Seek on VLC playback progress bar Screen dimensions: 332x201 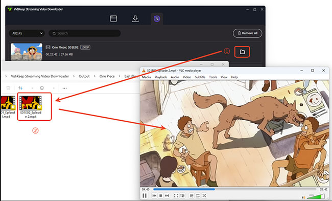(x=234, y=189)
